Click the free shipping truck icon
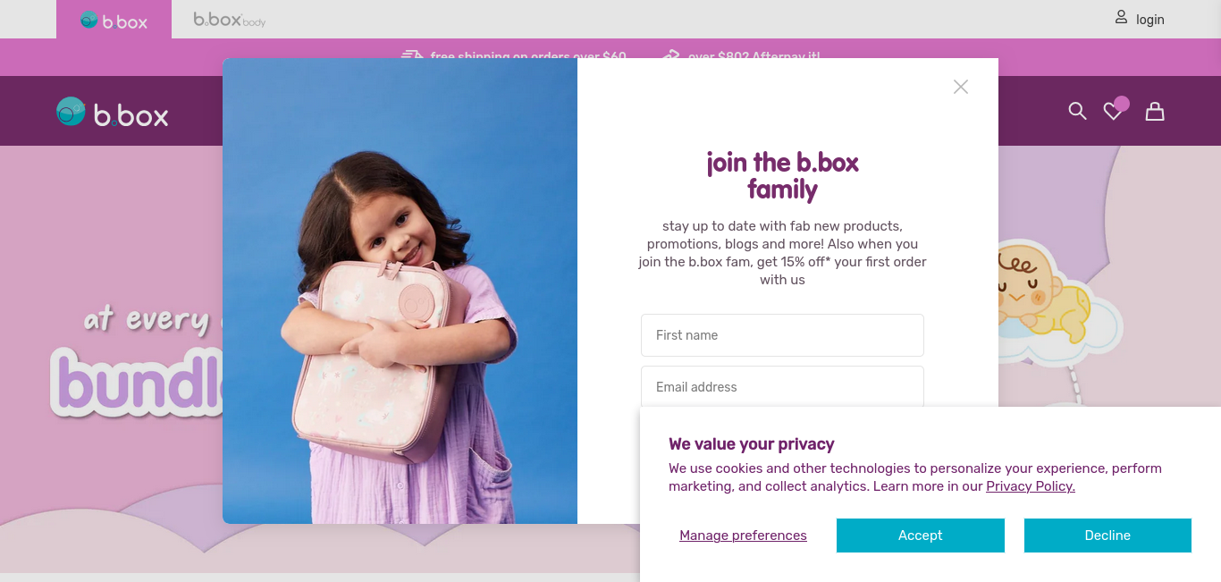1221x582 pixels. [x=412, y=55]
